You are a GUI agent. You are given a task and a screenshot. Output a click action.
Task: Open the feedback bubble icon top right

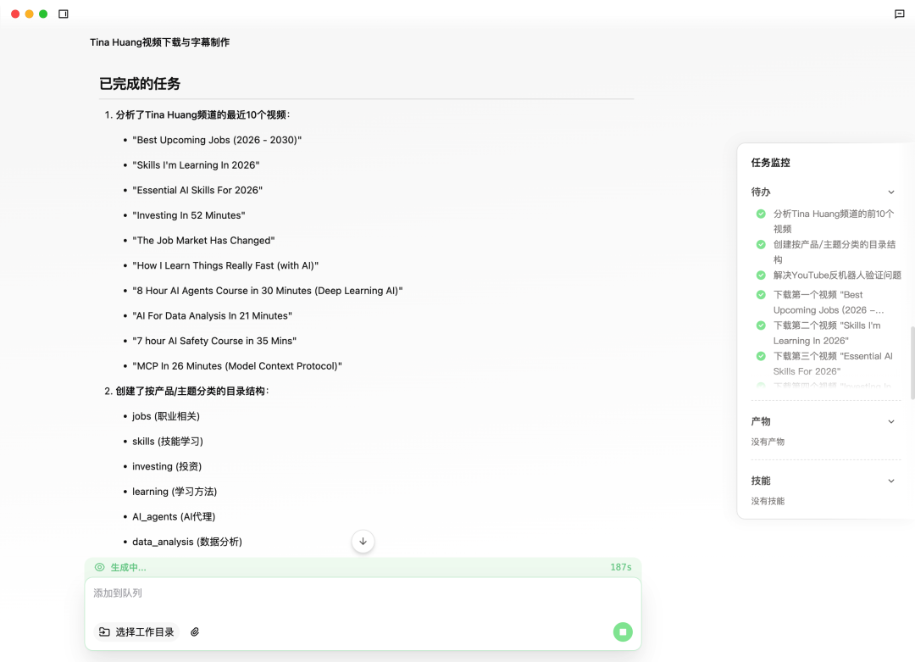coord(899,14)
